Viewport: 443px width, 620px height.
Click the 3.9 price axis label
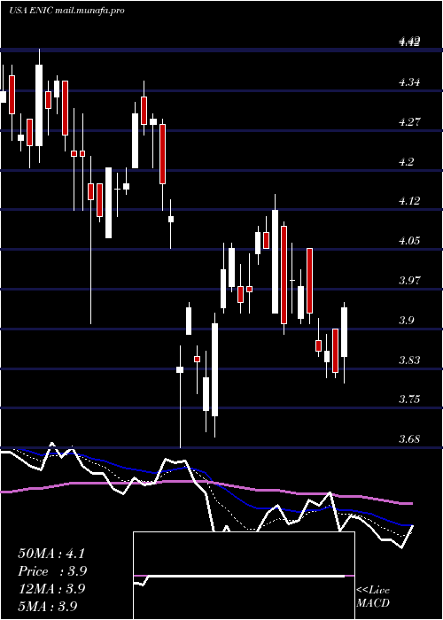(x=407, y=320)
